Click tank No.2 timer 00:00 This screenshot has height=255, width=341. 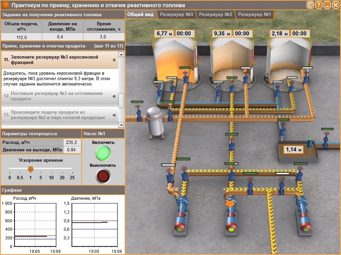[242, 34]
